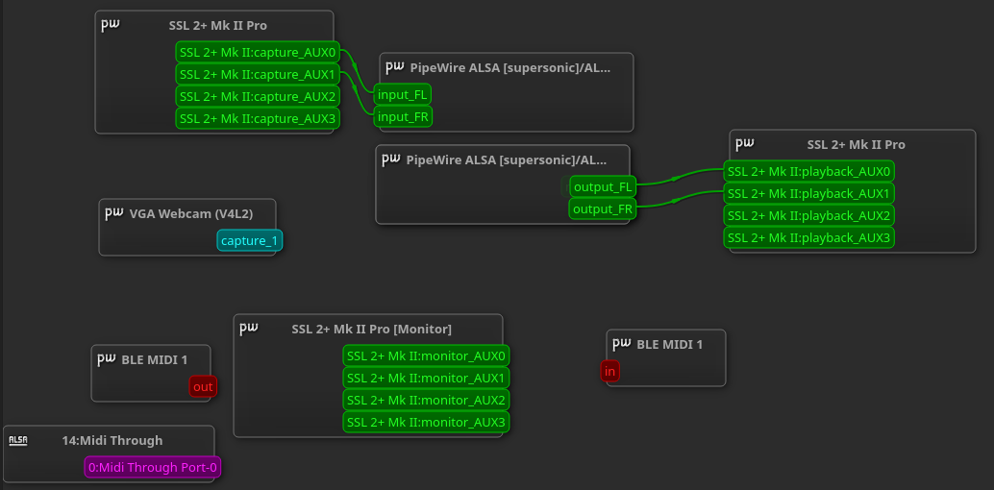994x490 pixels.
Task: Click PipeWire icon on VGA Webcam node
Action: click(113, 213)
